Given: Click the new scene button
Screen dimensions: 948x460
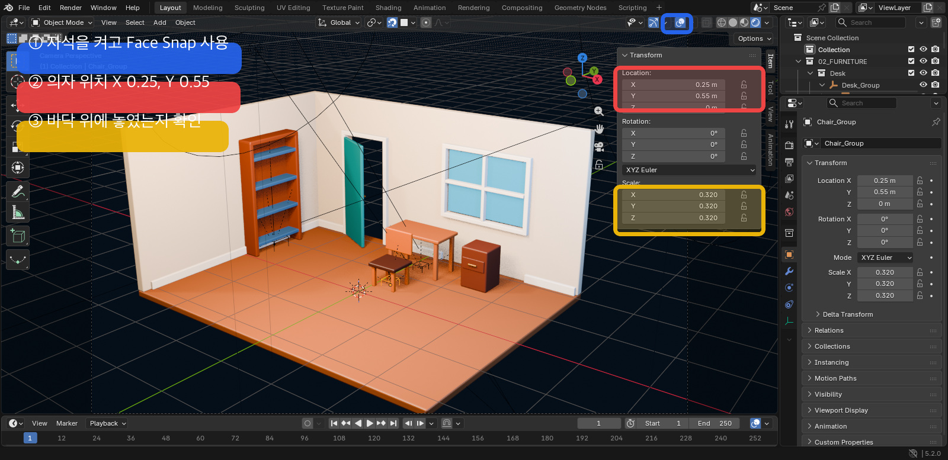Looking at the screenshot, I should coord(835,8).
